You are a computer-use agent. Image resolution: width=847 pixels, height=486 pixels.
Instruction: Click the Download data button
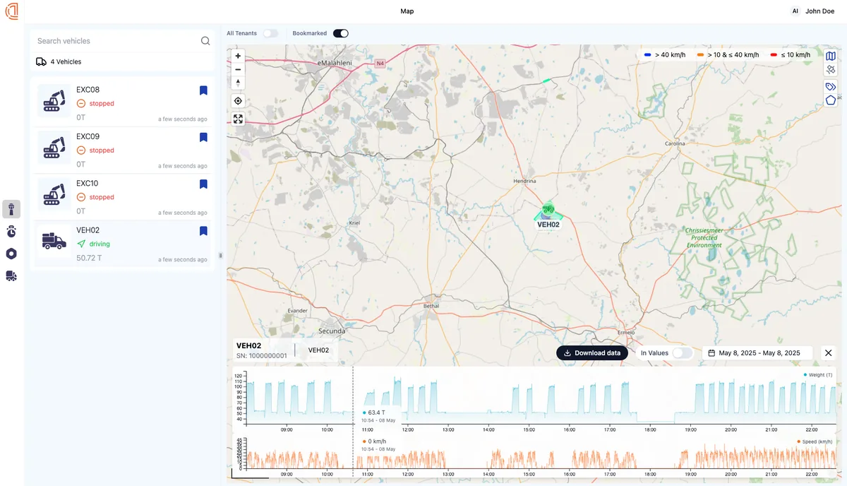(x=591, y=352)
